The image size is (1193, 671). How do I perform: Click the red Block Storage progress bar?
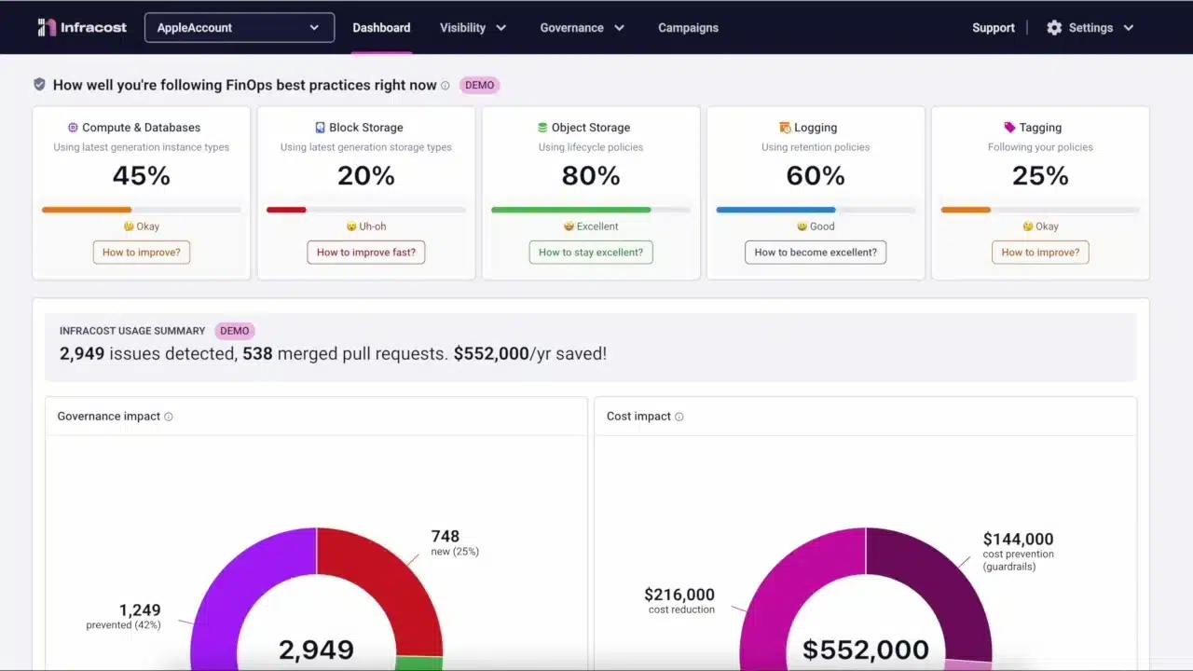(x=286, y=210)
